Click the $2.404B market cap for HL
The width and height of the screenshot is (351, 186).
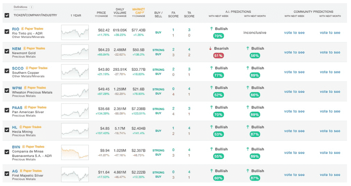138,129
